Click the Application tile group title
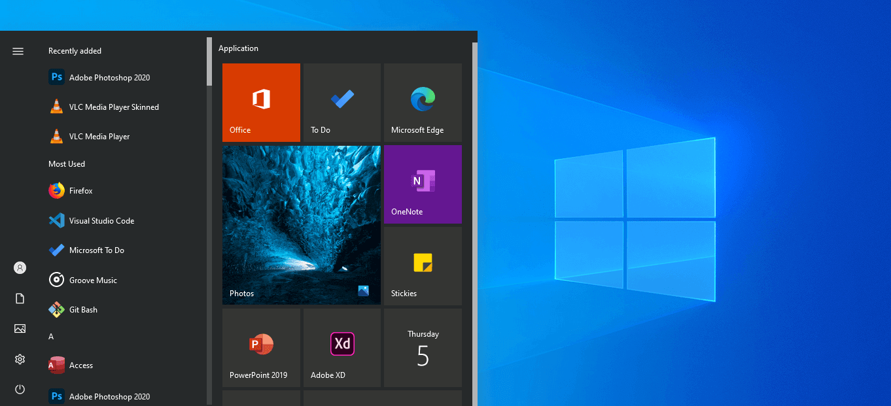 (x=238, y=48)
